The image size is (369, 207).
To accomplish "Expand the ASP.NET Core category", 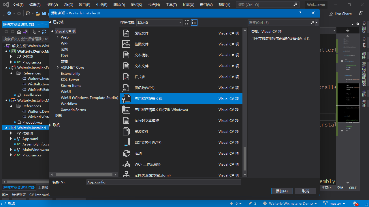I will [58, 67].
